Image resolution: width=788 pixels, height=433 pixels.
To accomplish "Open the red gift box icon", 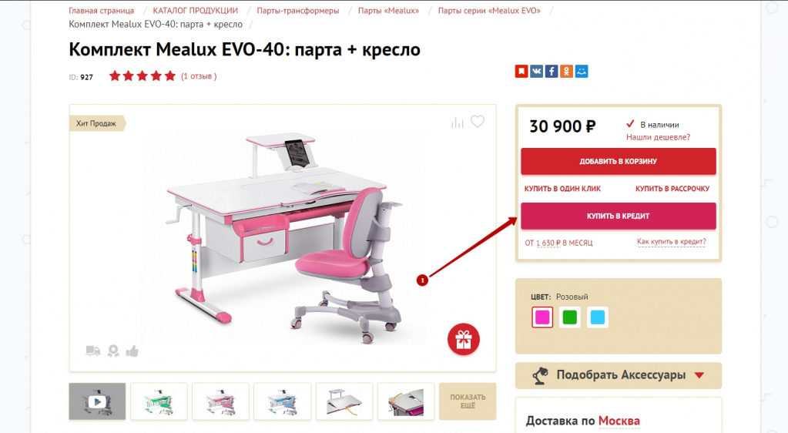I will tap(464, 340).
